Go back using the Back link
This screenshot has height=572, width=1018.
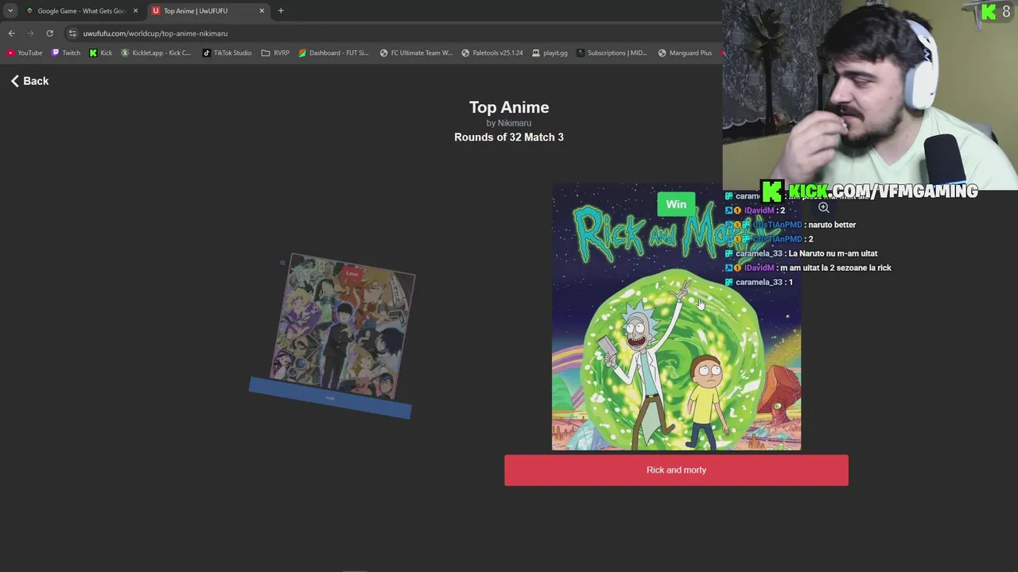29,81
